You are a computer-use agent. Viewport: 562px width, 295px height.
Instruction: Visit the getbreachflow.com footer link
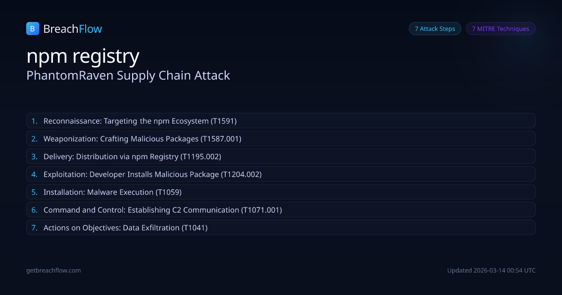pos(53,270)
